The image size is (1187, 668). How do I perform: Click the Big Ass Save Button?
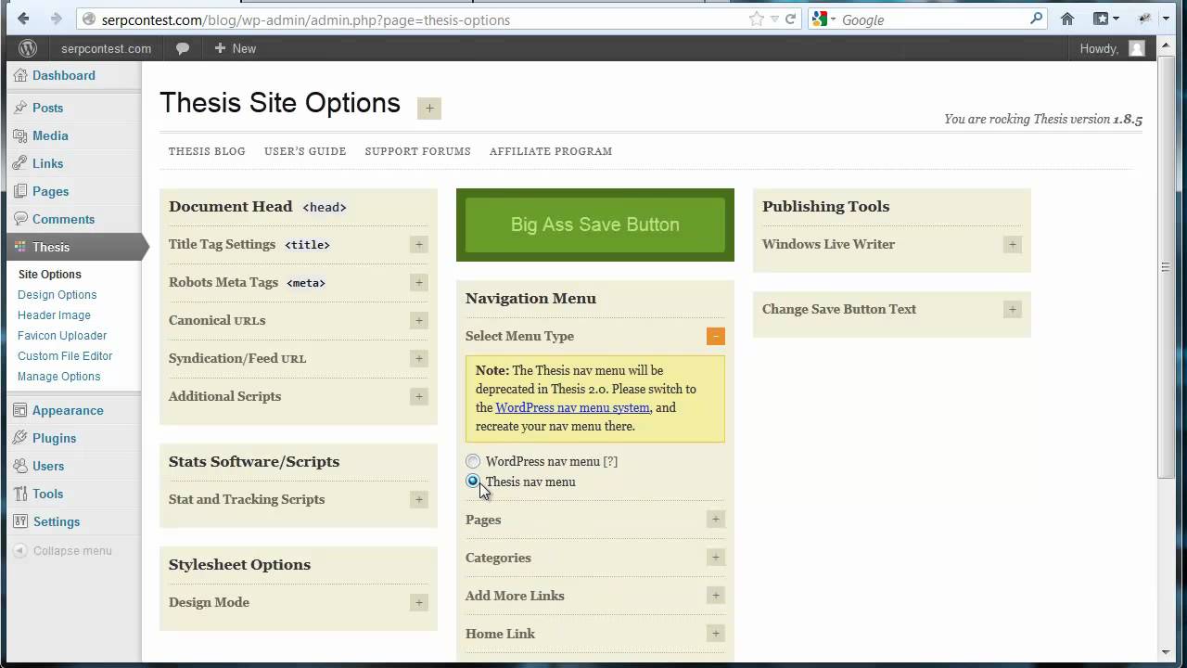pos(595,225)
